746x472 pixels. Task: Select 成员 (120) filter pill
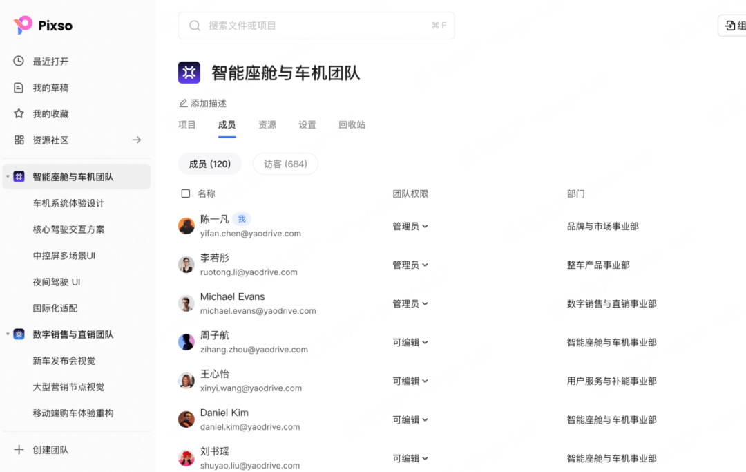(x=210, y=164)
